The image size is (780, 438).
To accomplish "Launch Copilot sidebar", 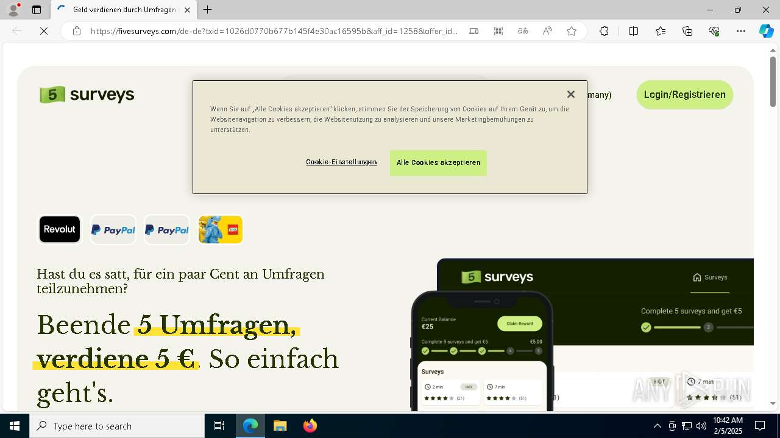I will tap(766, 31).
